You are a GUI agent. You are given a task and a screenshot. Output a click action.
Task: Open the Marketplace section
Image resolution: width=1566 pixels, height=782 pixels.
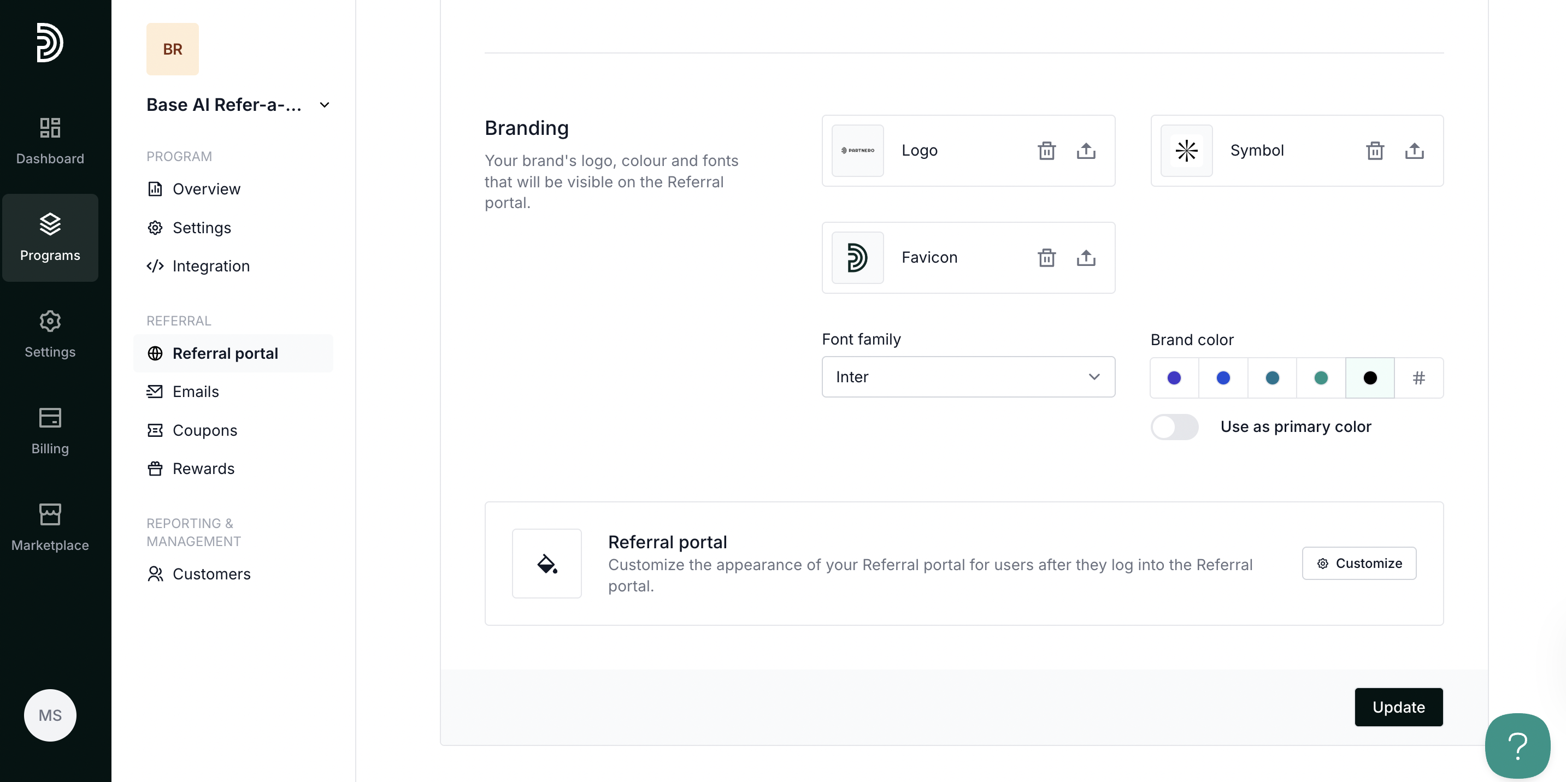tap(50, 527)
